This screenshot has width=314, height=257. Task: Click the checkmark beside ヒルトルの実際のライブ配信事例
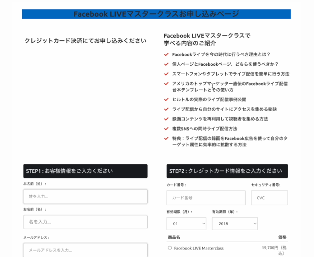tap(166, 99)
